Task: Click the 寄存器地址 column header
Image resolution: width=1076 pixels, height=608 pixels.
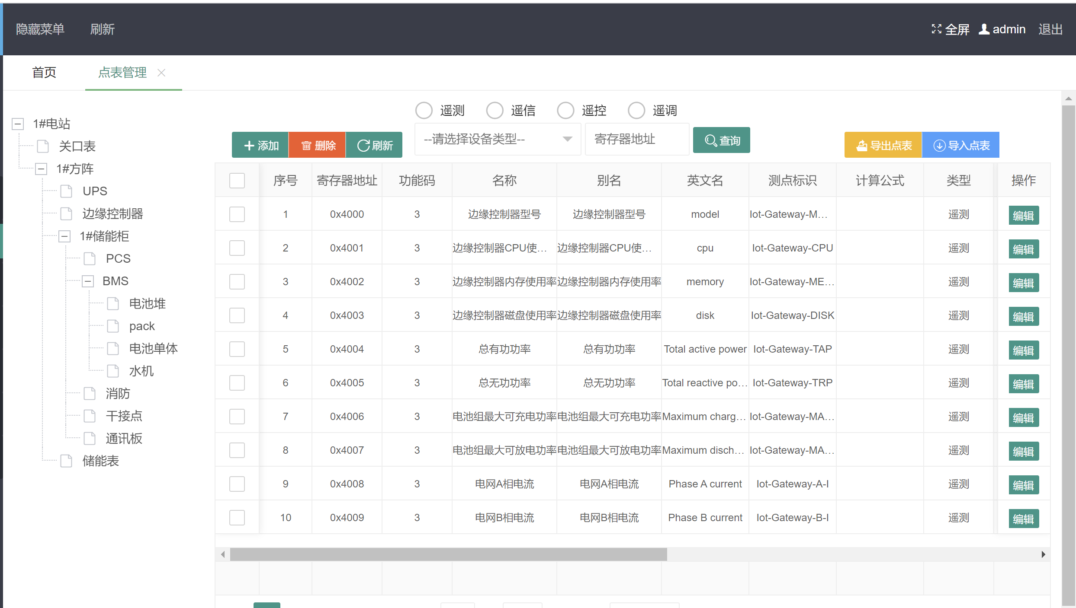Action: tap(347, 180)
